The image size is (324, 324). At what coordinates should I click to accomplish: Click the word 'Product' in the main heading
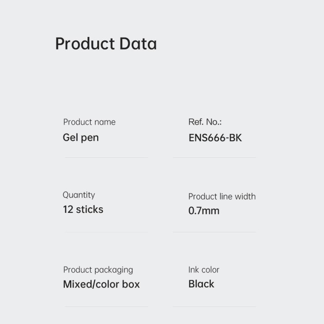point(85,44)
